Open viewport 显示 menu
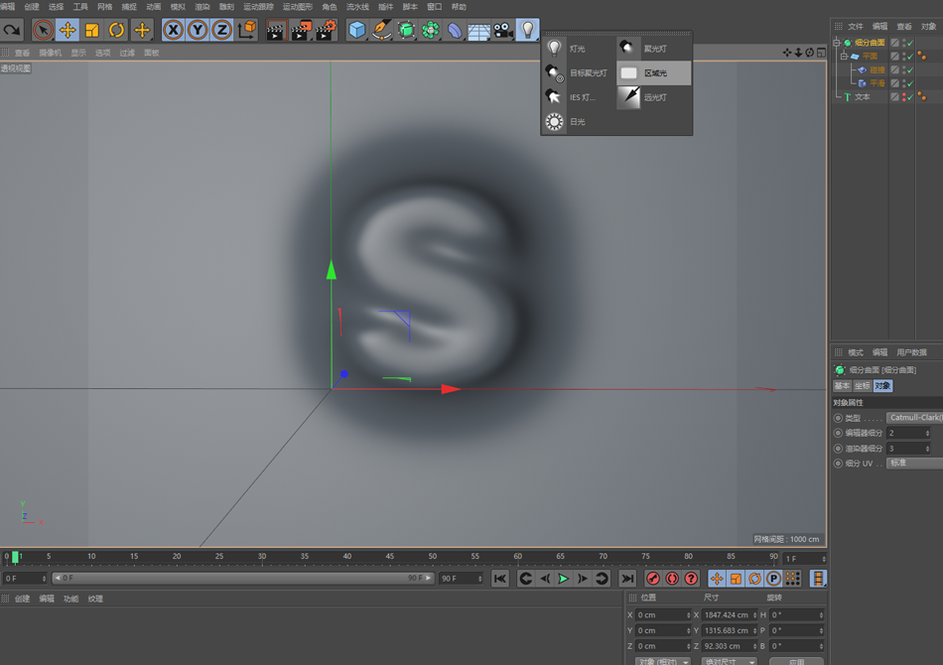Image resolution: width=943 pixels, height=665 pixels. click(x=78, y=53)
